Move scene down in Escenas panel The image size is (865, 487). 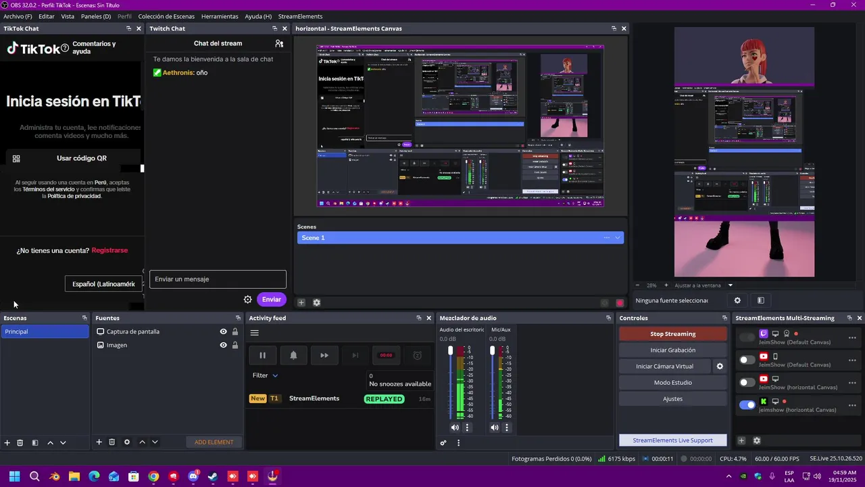point(63,442)
